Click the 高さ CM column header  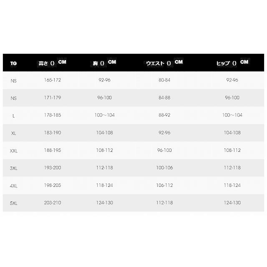[52, 63]
